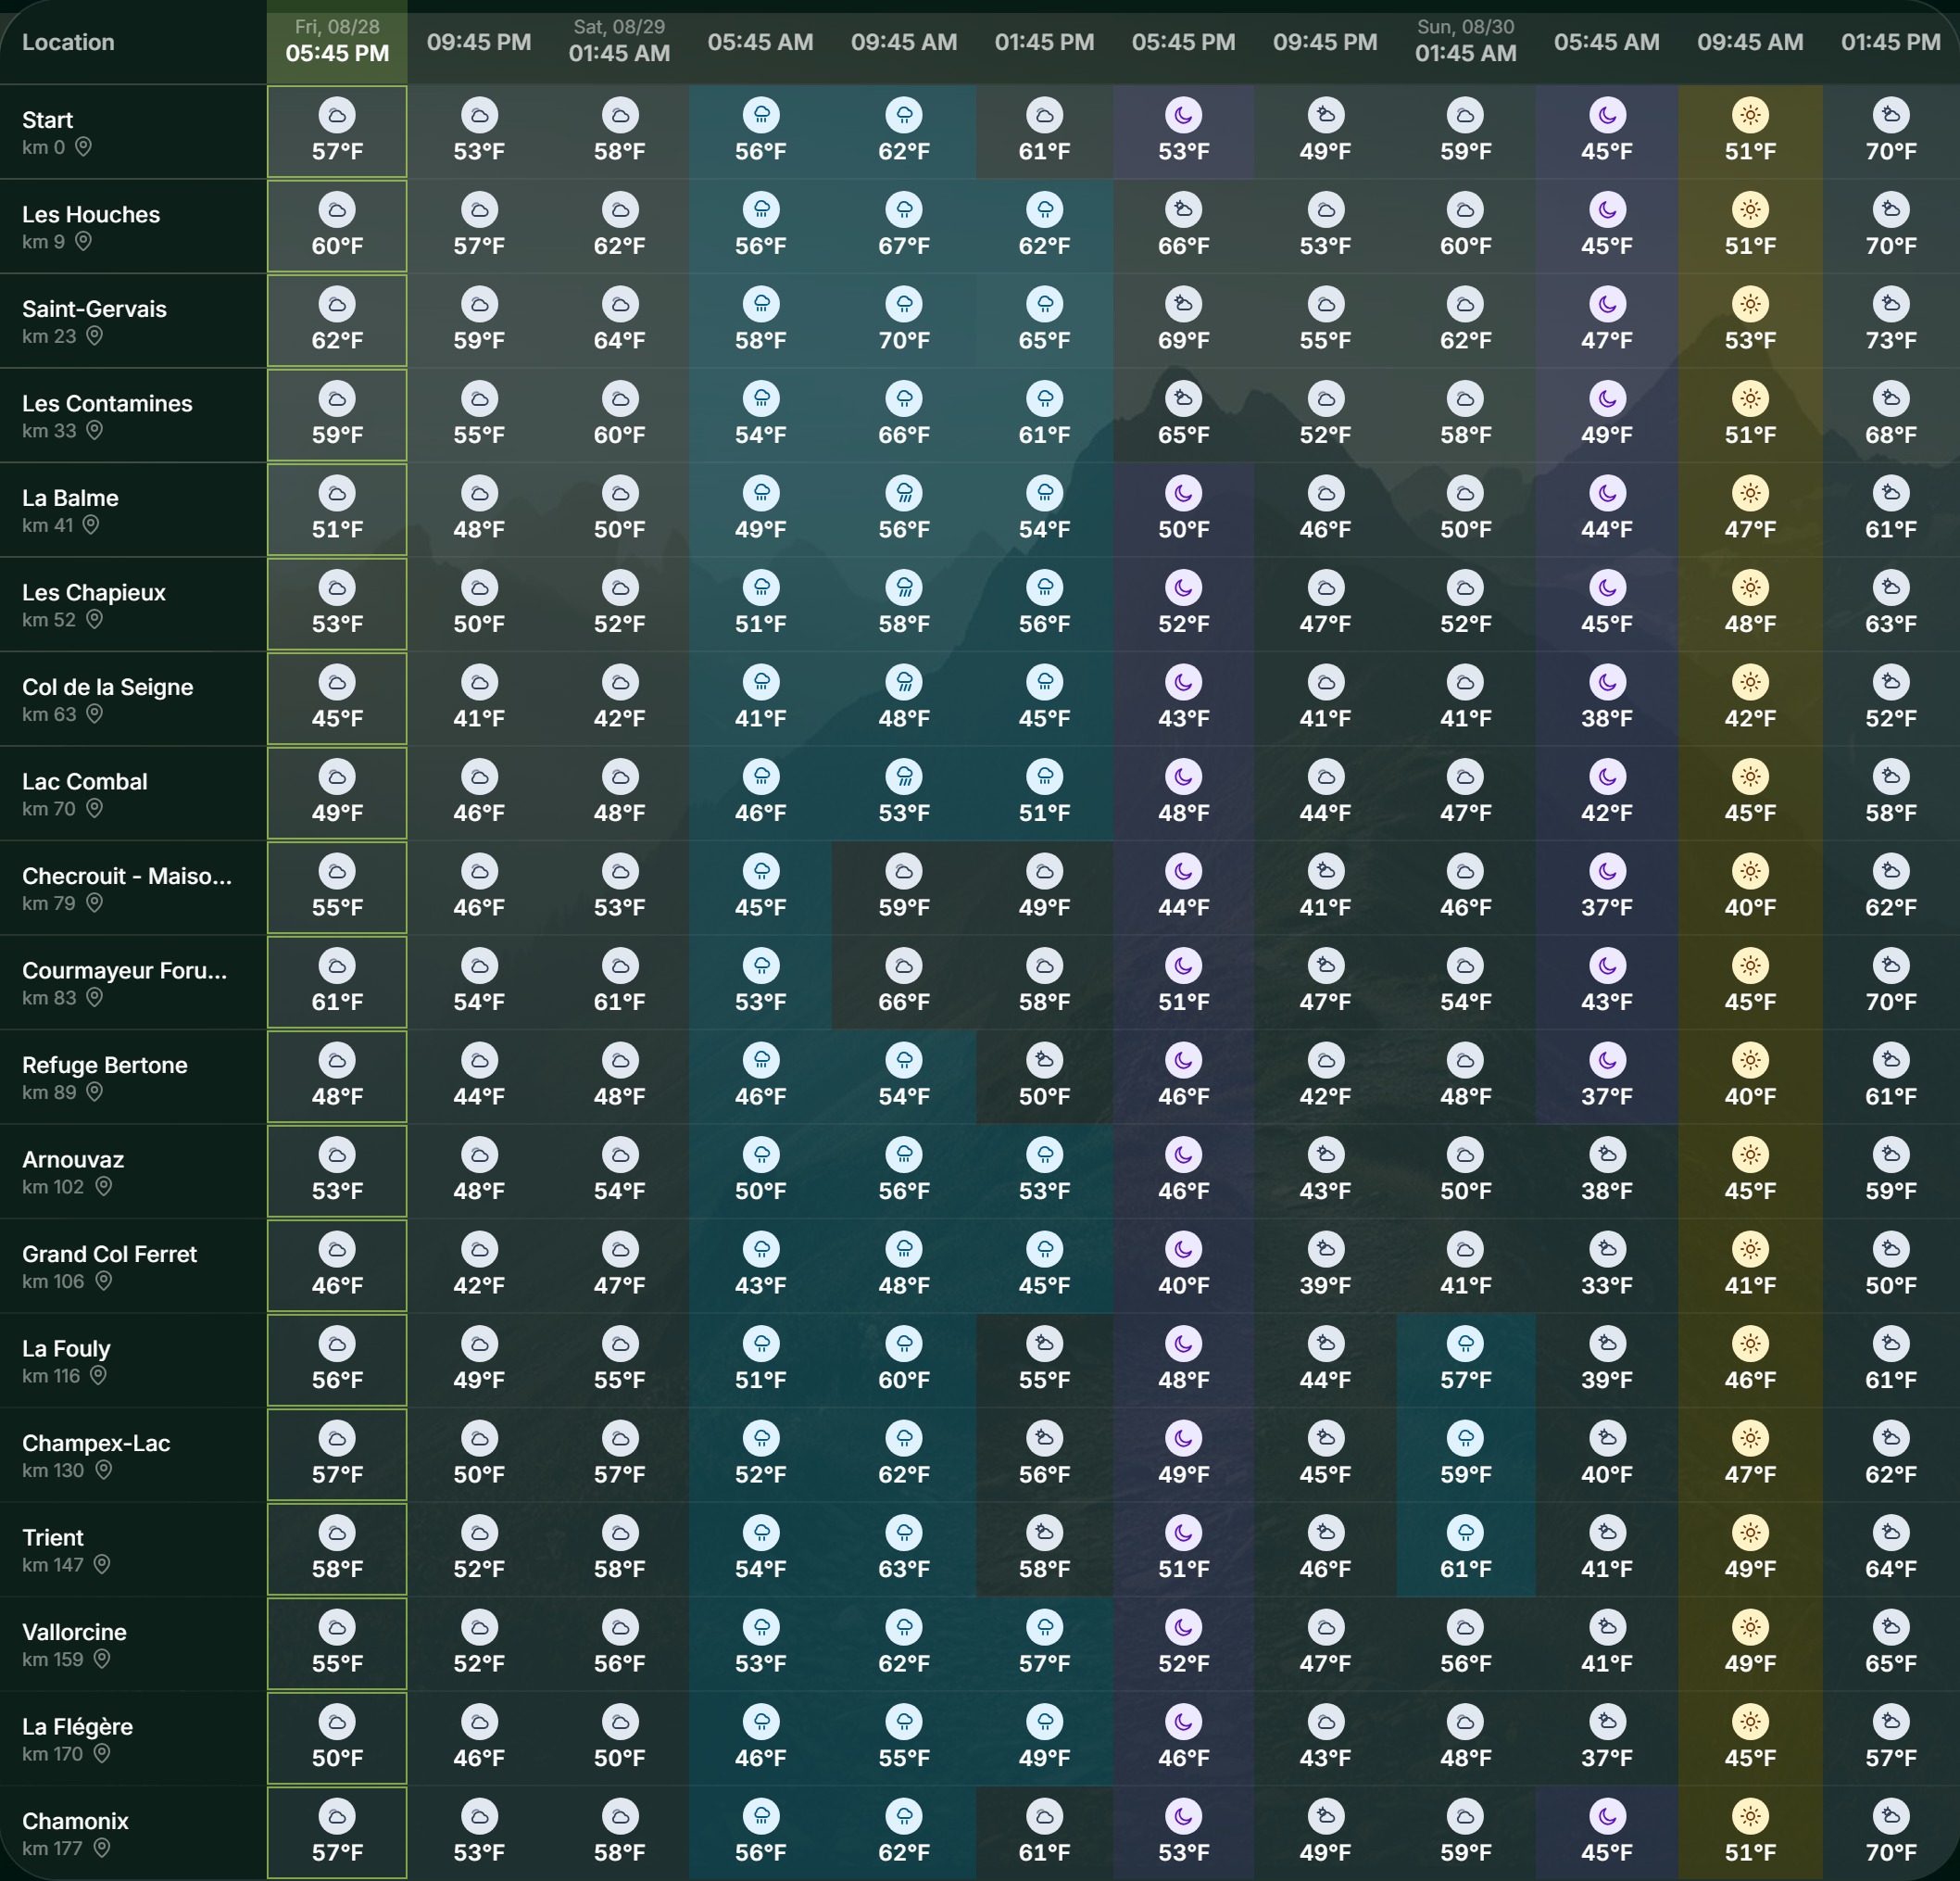1960x1881 pixels.
Task: Click the Location column header
Action: tap(68, 42)
